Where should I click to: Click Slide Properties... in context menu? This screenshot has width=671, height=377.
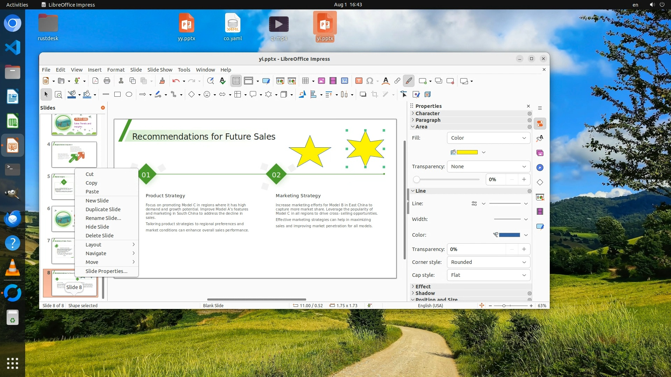click(x=106, y=271)
